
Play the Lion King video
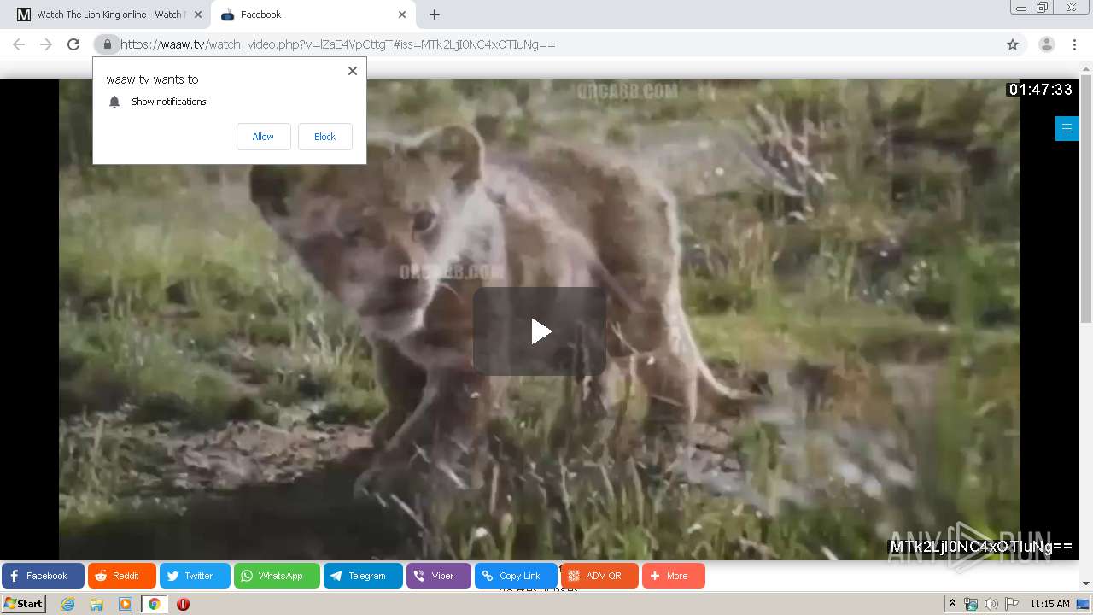(x=540, y=331)
